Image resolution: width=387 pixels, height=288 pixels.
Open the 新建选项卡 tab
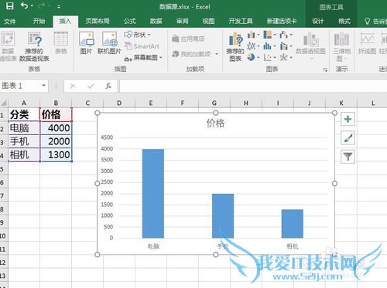[282, 21]
